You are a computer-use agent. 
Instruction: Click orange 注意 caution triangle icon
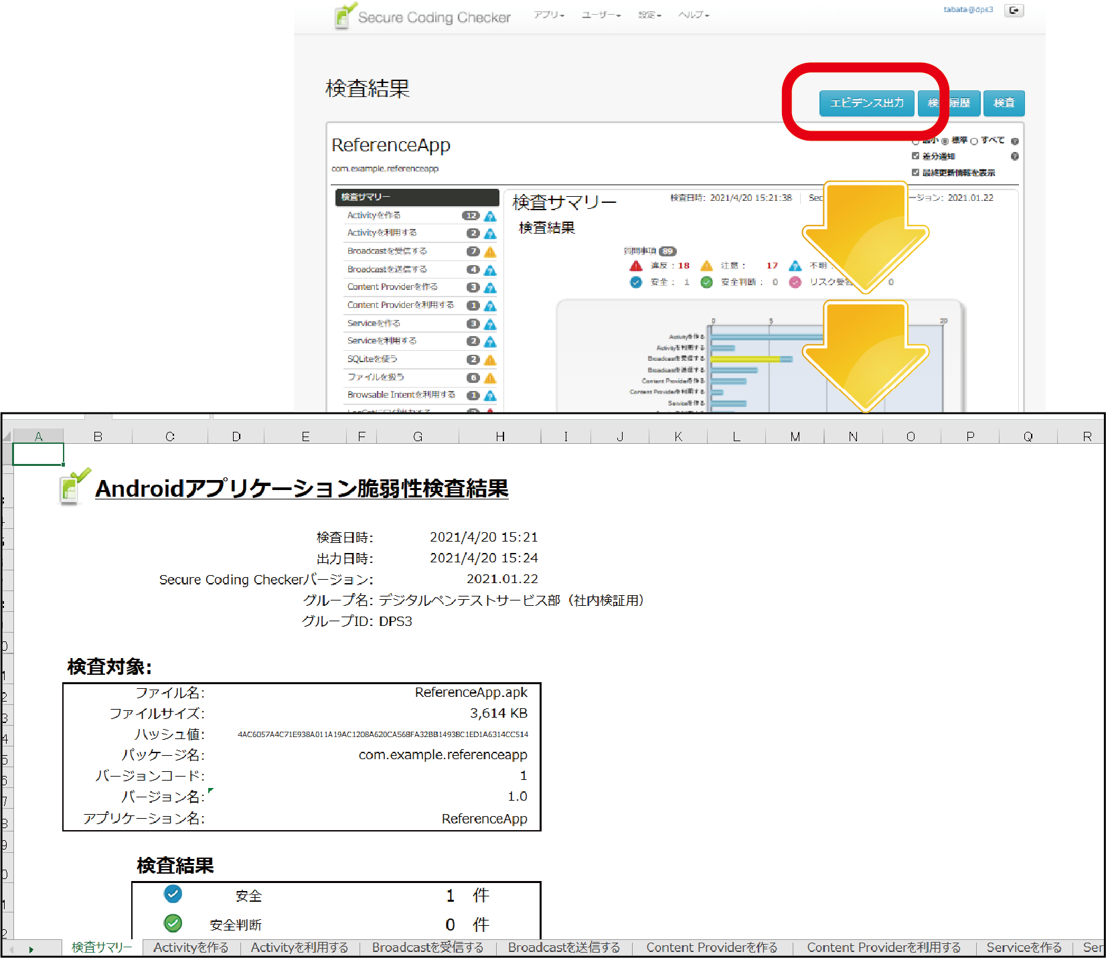click(x=706, y=266)
